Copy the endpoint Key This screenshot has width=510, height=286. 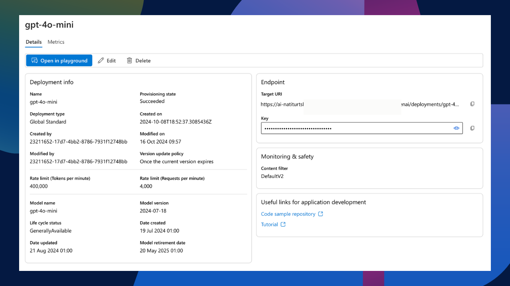click(472, 128)
